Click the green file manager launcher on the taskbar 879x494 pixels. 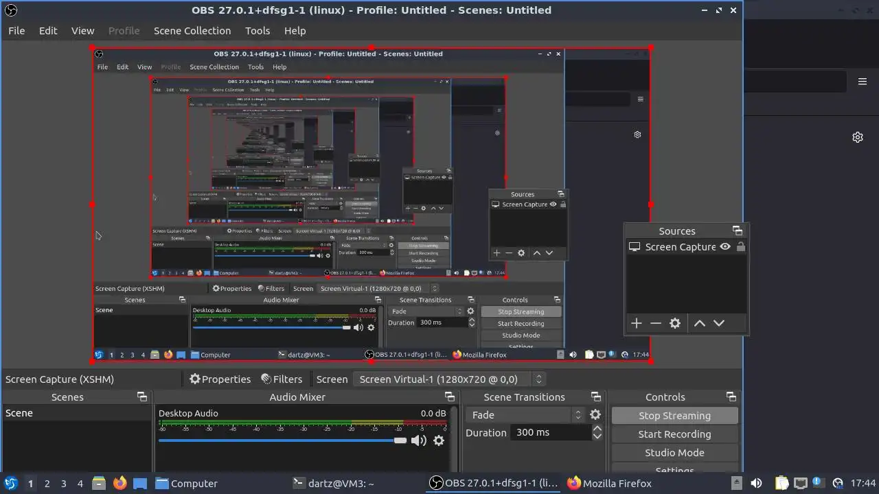point(99,483)
